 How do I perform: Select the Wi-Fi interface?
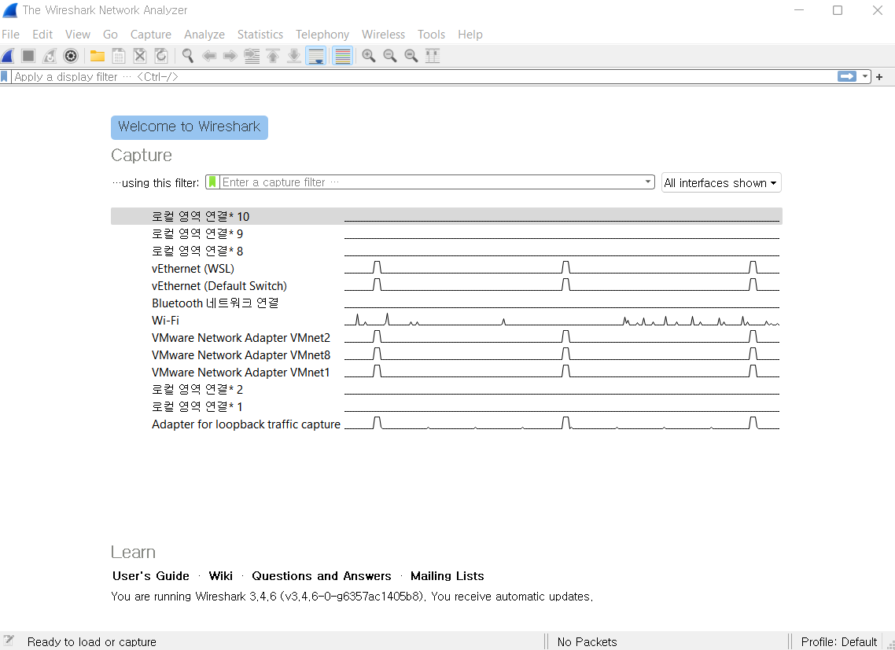(447, 320)
